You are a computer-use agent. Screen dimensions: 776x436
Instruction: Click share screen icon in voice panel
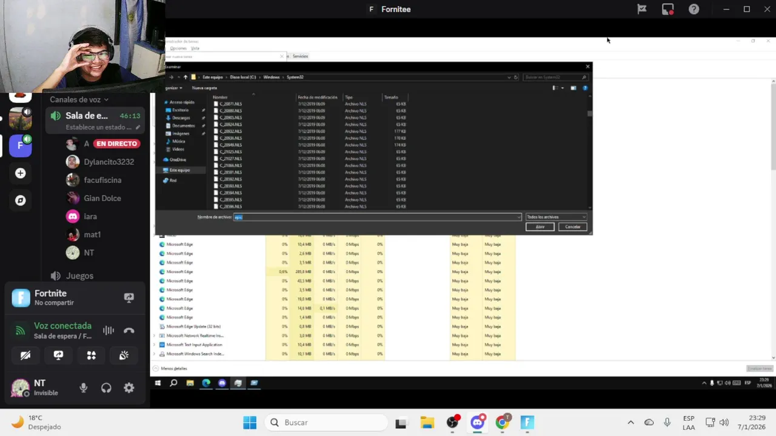click(x=58, y=355)
